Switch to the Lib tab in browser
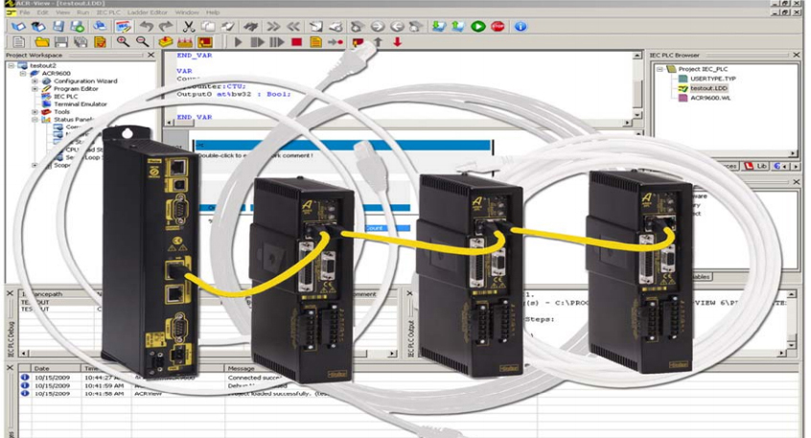Screen dimensions: 811x438 tap(756, 166)
